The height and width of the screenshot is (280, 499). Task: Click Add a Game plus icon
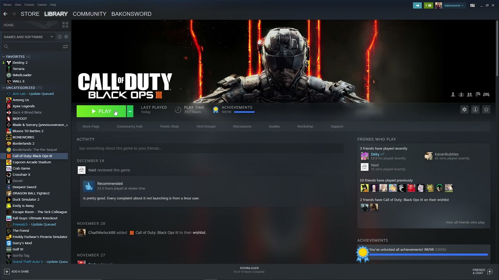tap(7, 271)
